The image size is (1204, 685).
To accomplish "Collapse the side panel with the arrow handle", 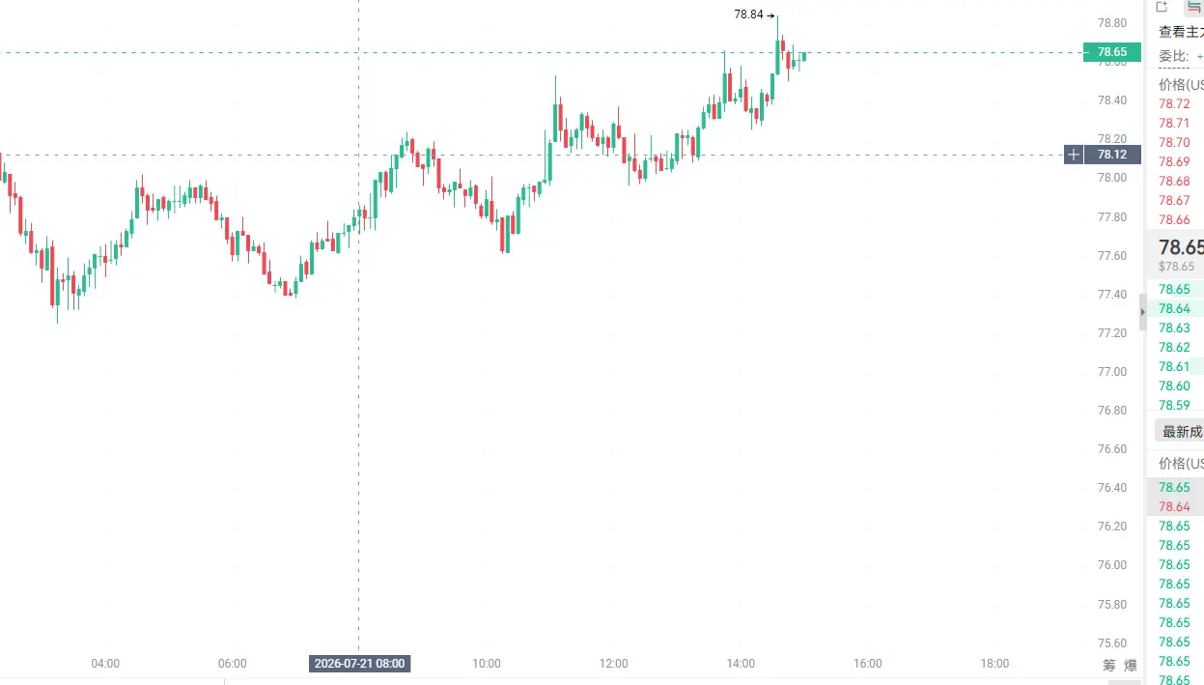I will (1143, 311).
